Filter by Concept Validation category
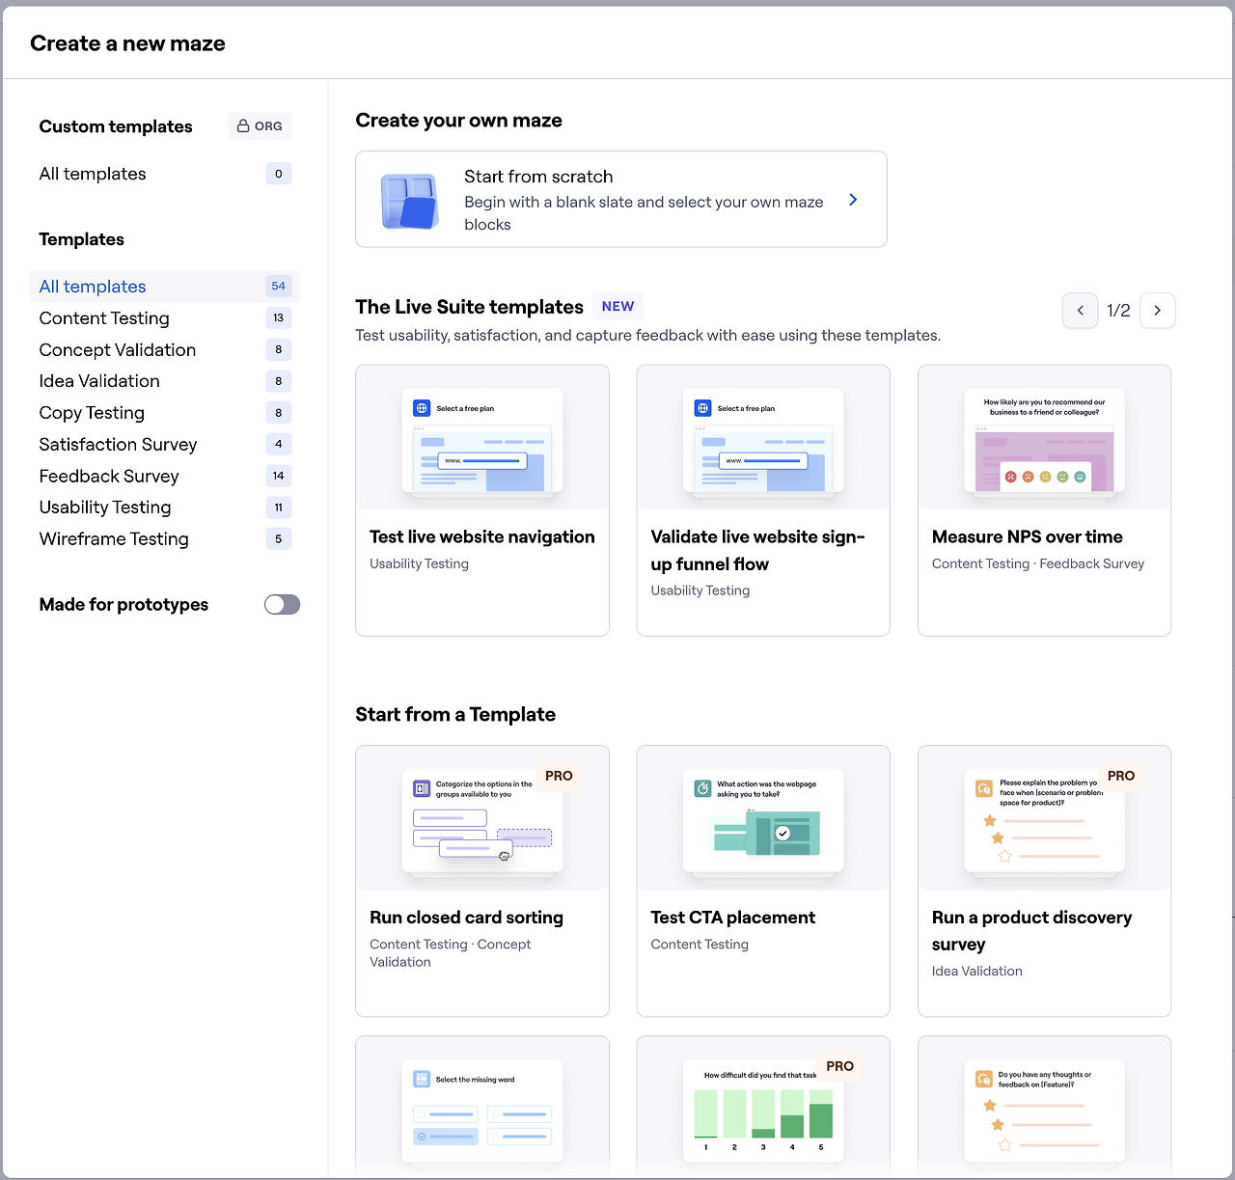 pos(165,350)
